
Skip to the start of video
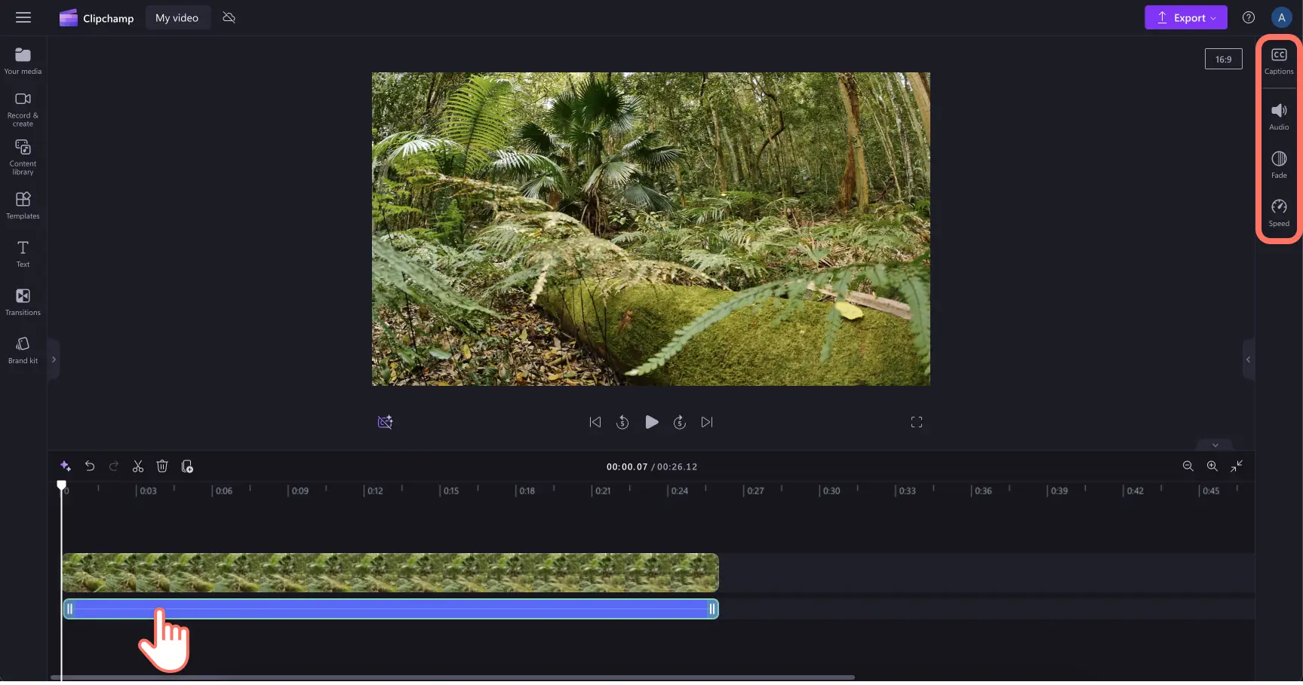[x=595, y=422]
